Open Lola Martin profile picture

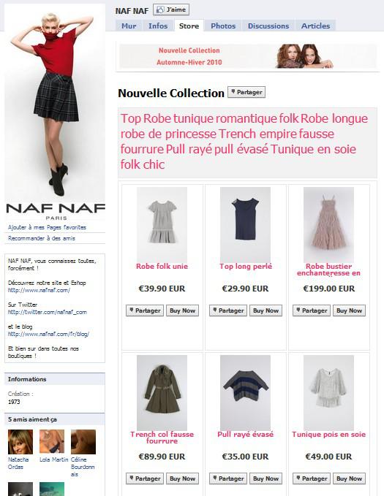coord(52,442)
